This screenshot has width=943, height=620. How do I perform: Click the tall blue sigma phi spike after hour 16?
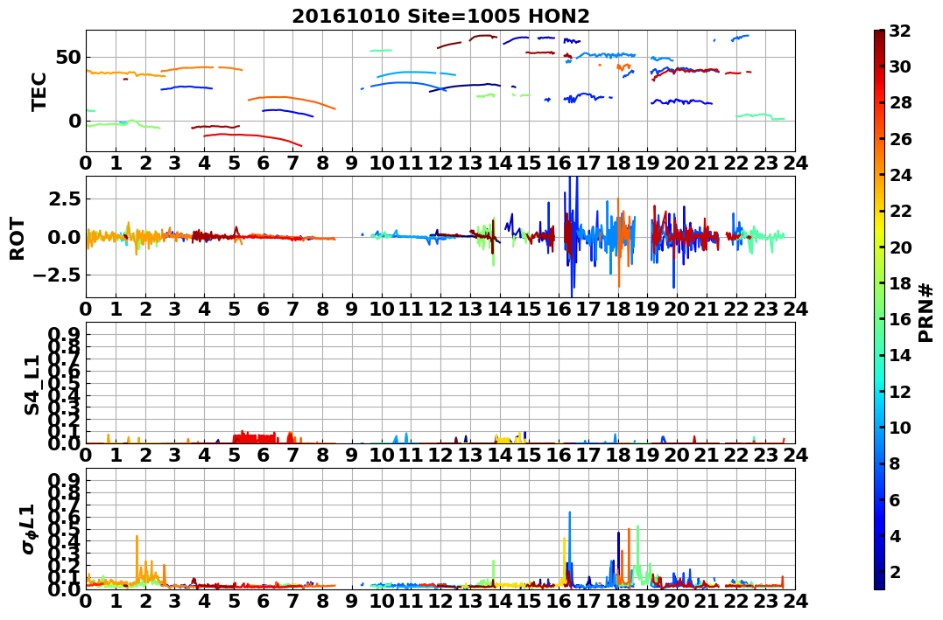point(569,548)
